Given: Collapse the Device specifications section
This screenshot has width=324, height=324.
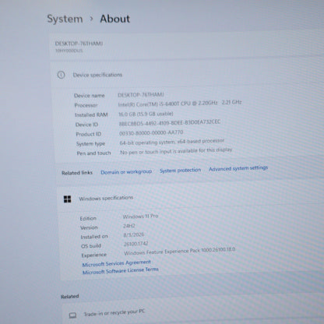Looking at the screenshot, I should pos(187,74).
